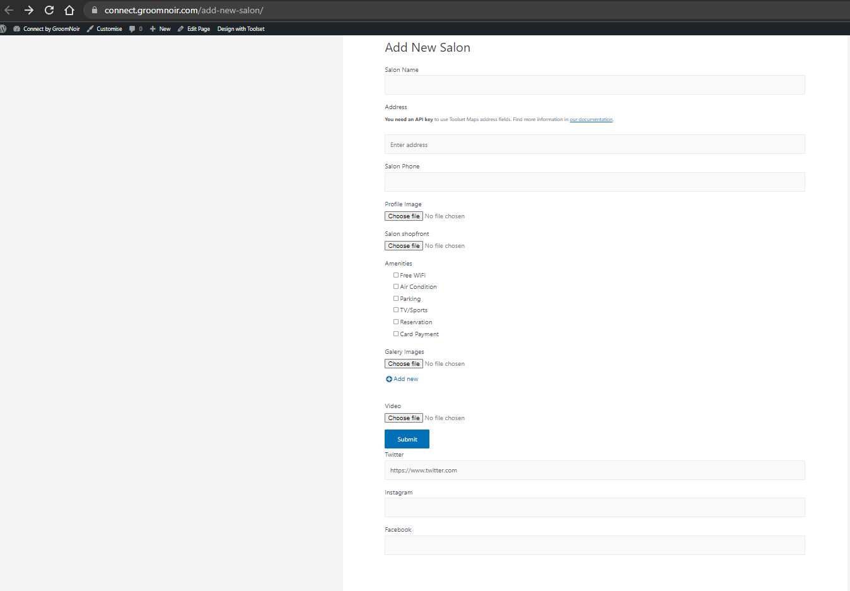Screen dimensions: 850x591
Task: Click the Salon Name text field
Action: (x=595, y=85)
